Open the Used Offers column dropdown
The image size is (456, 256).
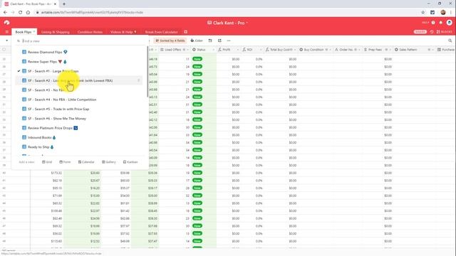pyautogui.click(x=187, y=50)
